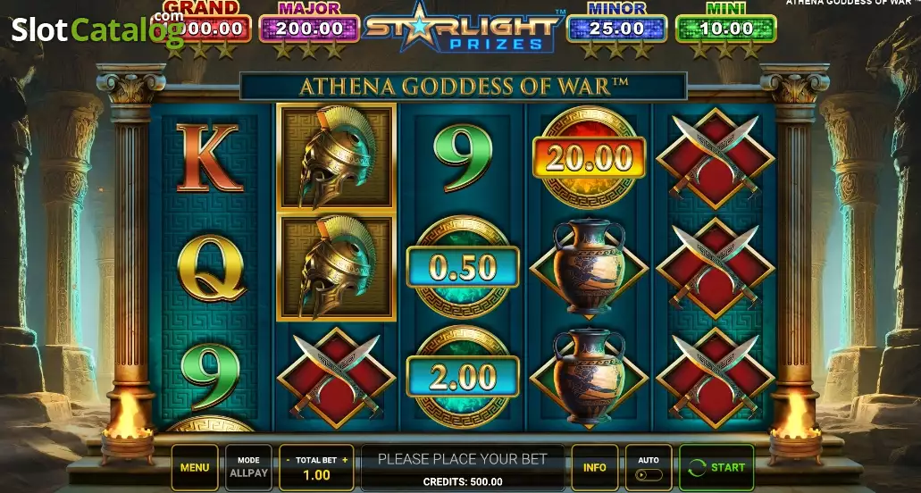Click the 0.50 coin symbol
This screenshot has width=921, height=493.
pos(462,267)
